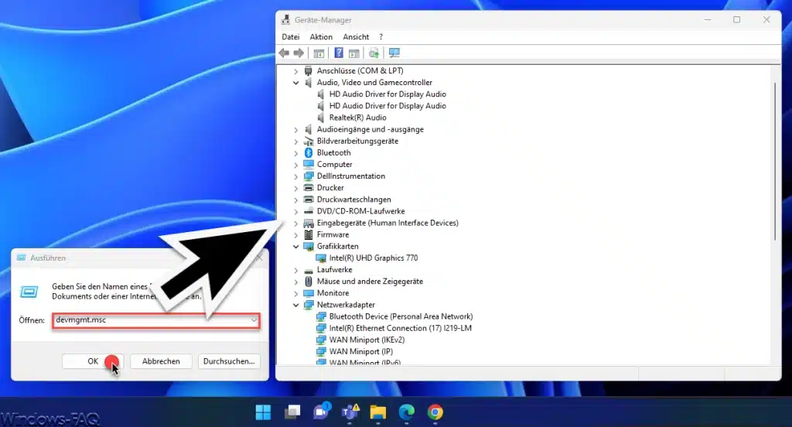792x427 pixels.
Task: Click the Drucker printer icon
Action: 309,187
